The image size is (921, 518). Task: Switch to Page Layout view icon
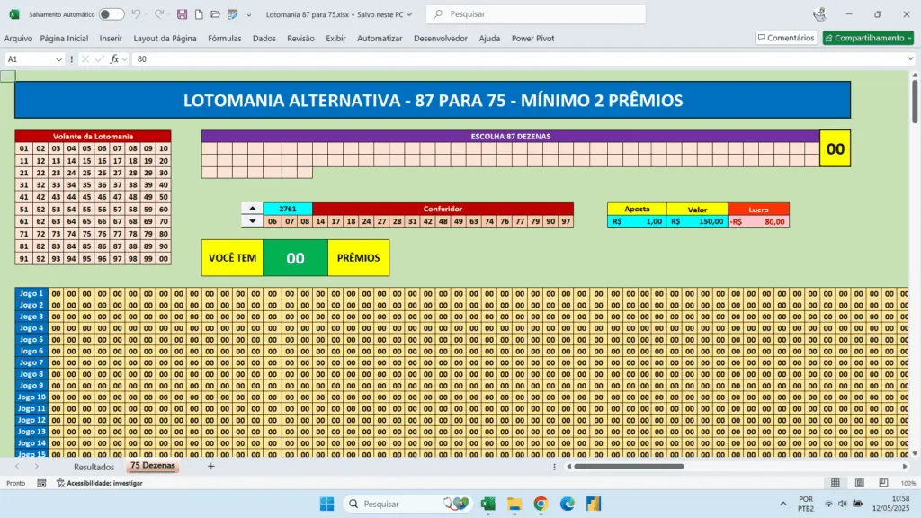(x=859, y=483)
